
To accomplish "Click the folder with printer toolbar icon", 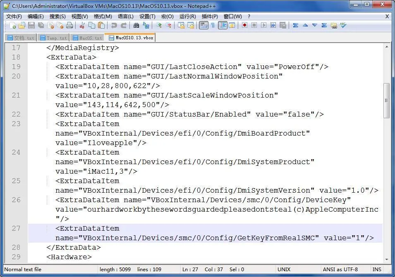I will point(334,26).
